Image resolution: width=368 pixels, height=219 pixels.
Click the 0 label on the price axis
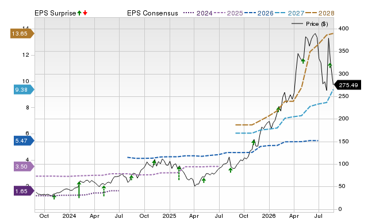tap(340, 209)
